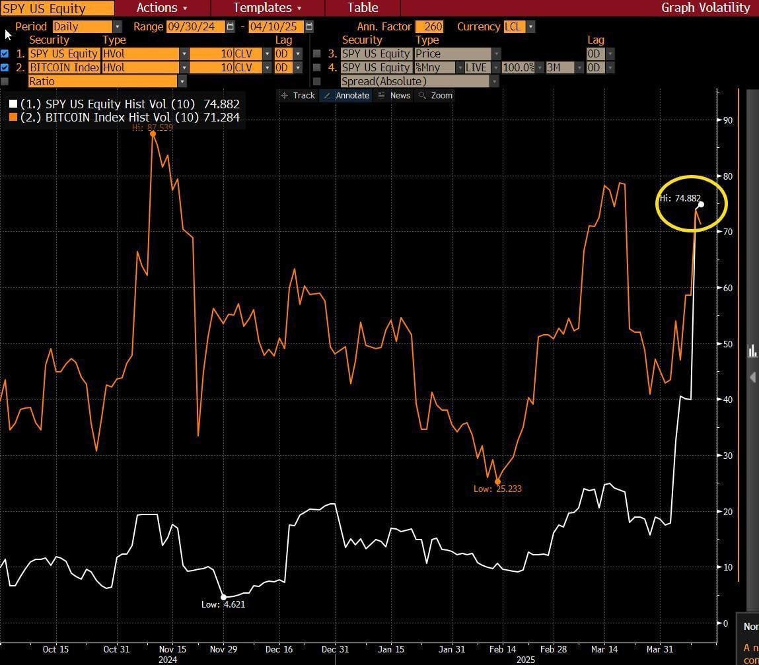Click orange legend swatch for BITCOIN Hist Vol
Viewport: 759px width, 665px height.
coord(13,117)
